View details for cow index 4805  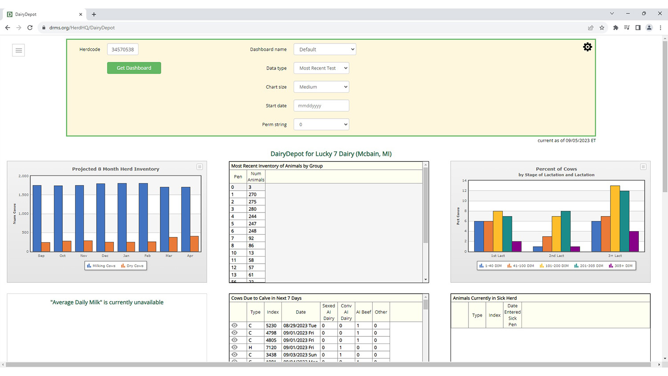click(235, 340)
